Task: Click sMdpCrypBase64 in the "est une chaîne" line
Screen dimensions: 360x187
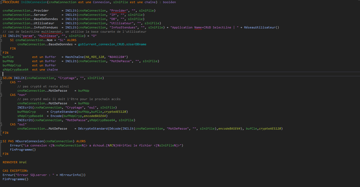Action: pyautogui.click(x=16, y=70)
